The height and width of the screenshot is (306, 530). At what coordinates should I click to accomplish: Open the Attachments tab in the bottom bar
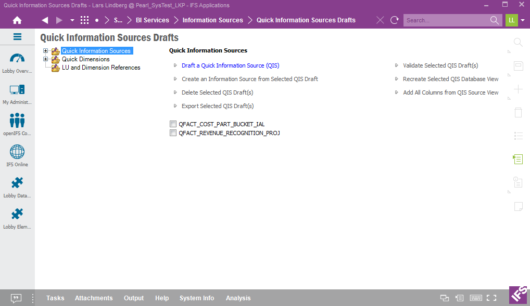point(94,298)
